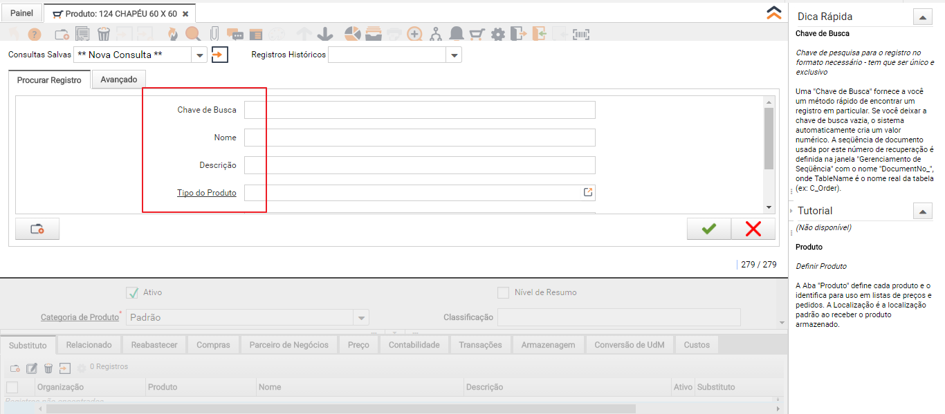The image size is (945, 414).
Task: Click the Refresh toolbar icon
Action: click(173, 34)
